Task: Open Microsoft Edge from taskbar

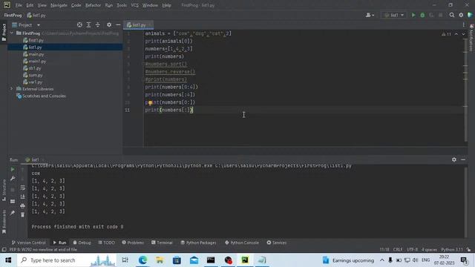Action: [142, 260]
